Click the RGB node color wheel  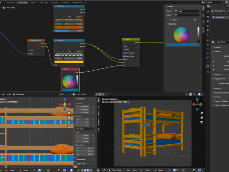[69, 82]
